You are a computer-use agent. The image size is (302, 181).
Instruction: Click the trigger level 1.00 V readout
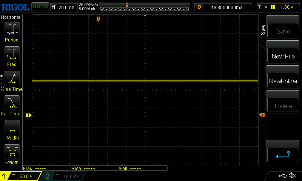tap(287, 7)
